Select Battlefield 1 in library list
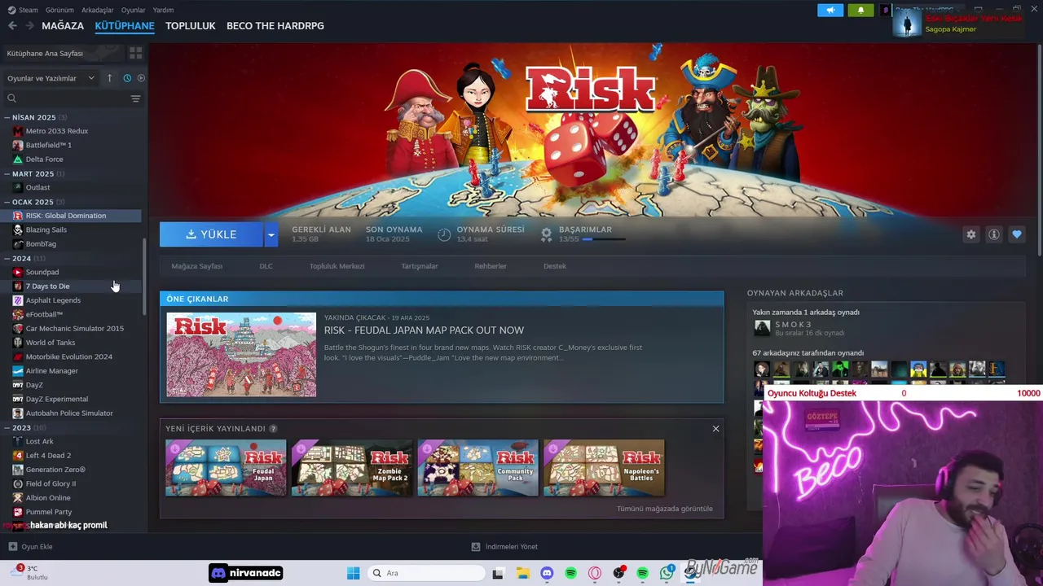The width and height of the screenshot is (1043, 586). (x=48, y=145)
